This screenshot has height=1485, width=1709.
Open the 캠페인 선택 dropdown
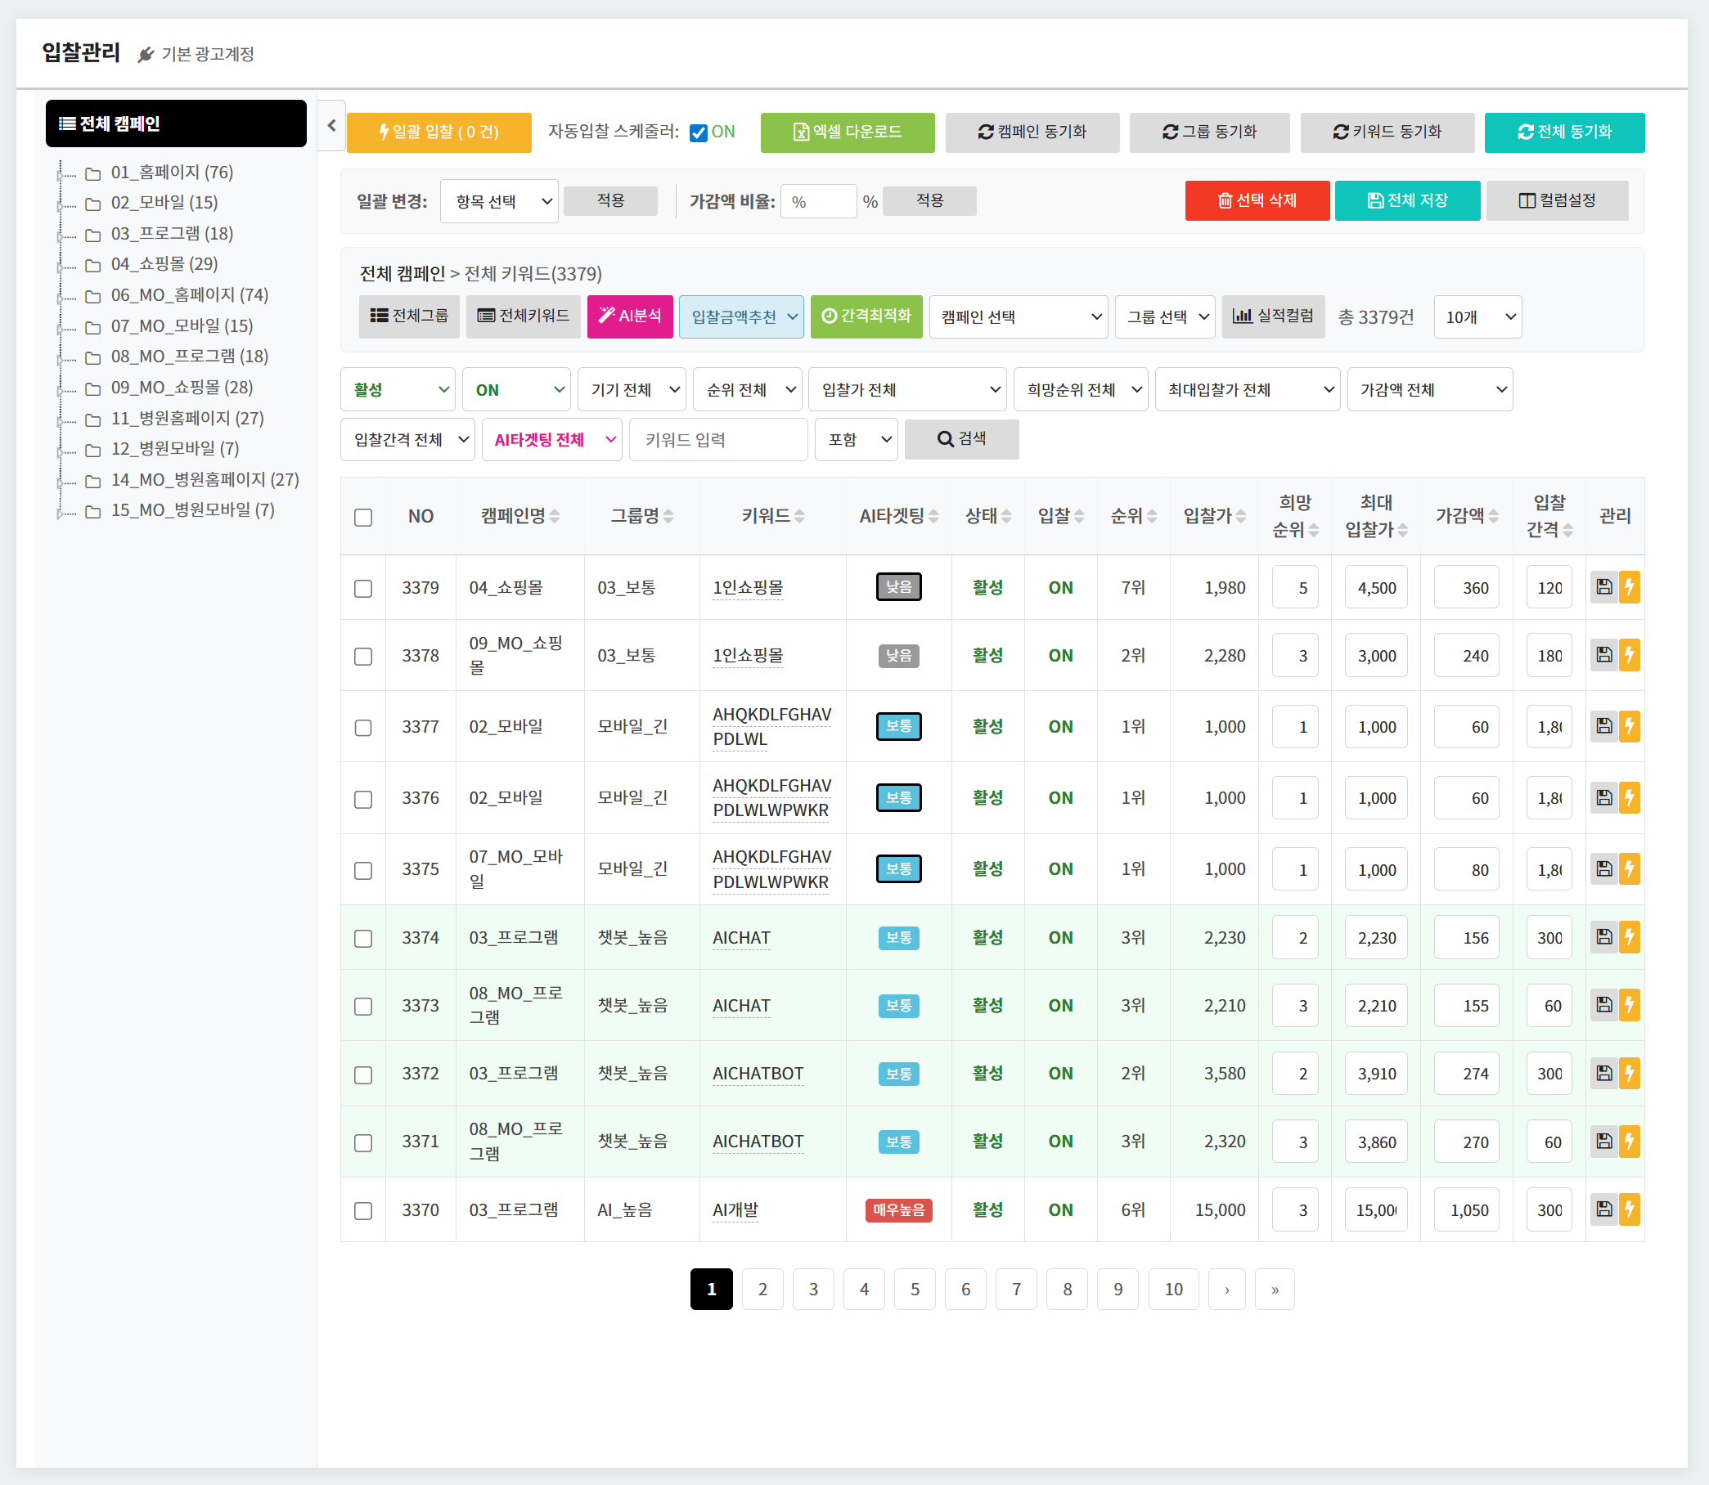(x=1019, y=316)
